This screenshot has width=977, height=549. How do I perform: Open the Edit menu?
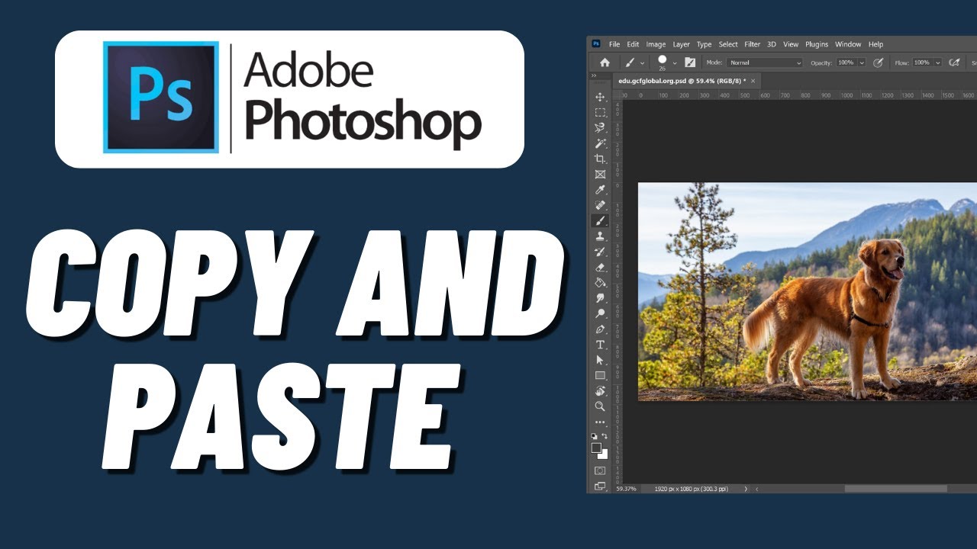[633, 44]
